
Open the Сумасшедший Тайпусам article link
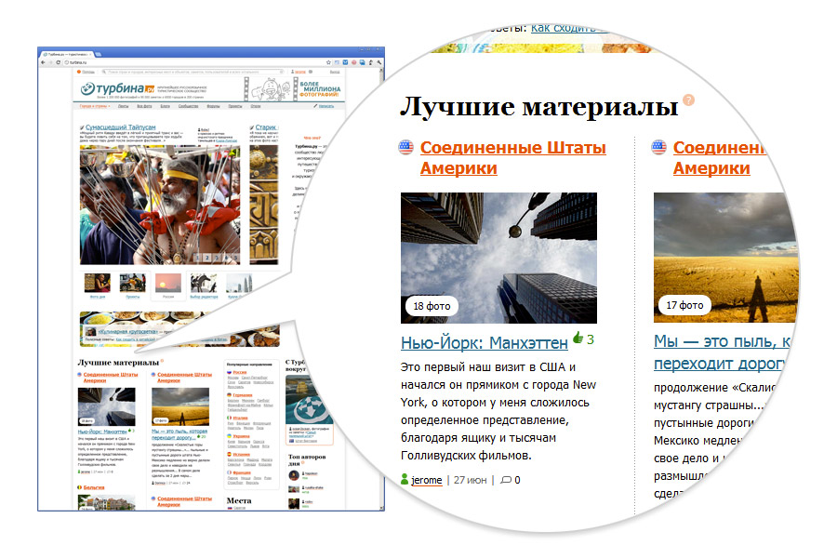121,127
